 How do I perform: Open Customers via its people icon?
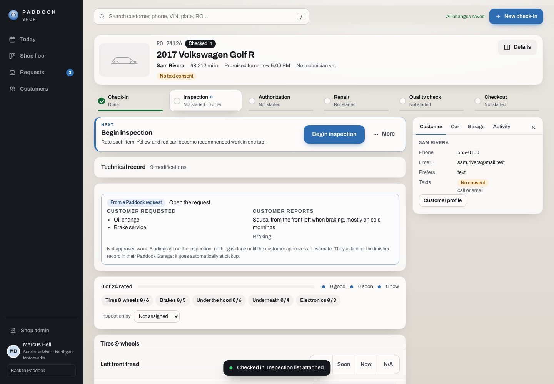(12, 89)
